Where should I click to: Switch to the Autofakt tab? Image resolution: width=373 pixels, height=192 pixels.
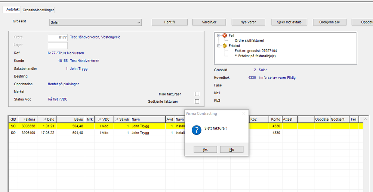[x=13, y=9]
